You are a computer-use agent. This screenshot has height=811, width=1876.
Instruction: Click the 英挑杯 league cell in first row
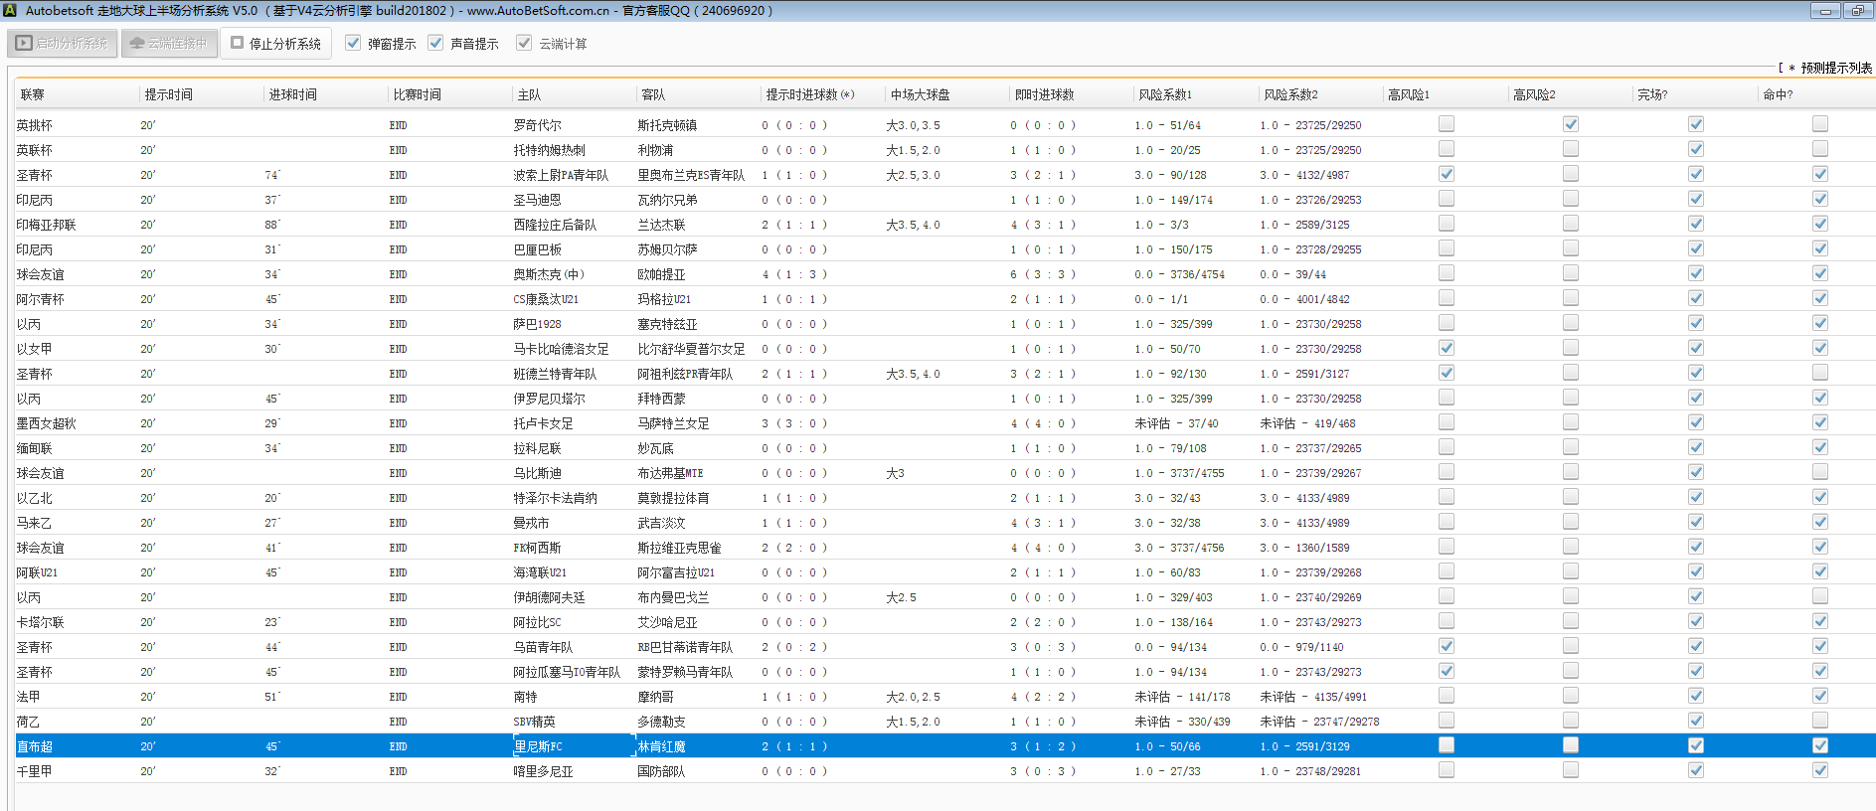[35, 125]
